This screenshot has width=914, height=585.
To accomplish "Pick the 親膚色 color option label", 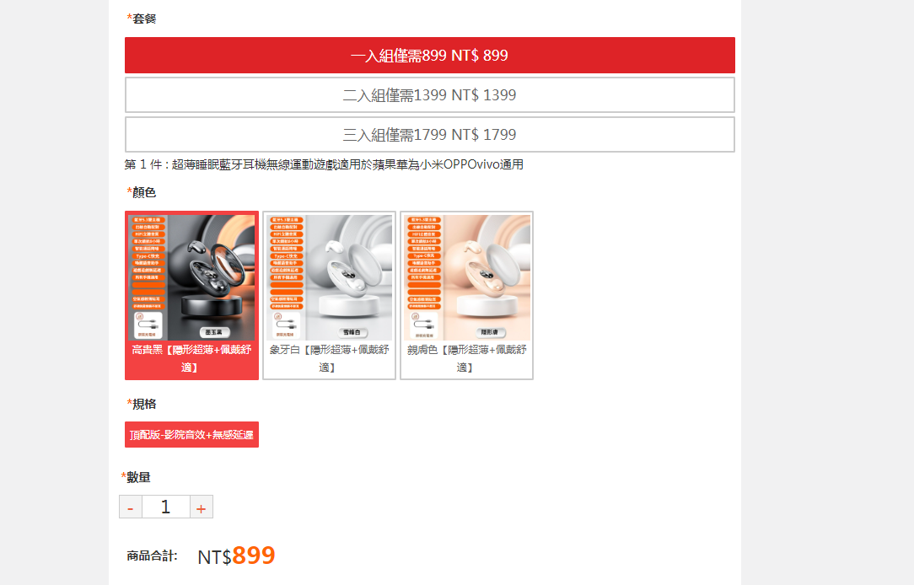I will coord(466,358).
